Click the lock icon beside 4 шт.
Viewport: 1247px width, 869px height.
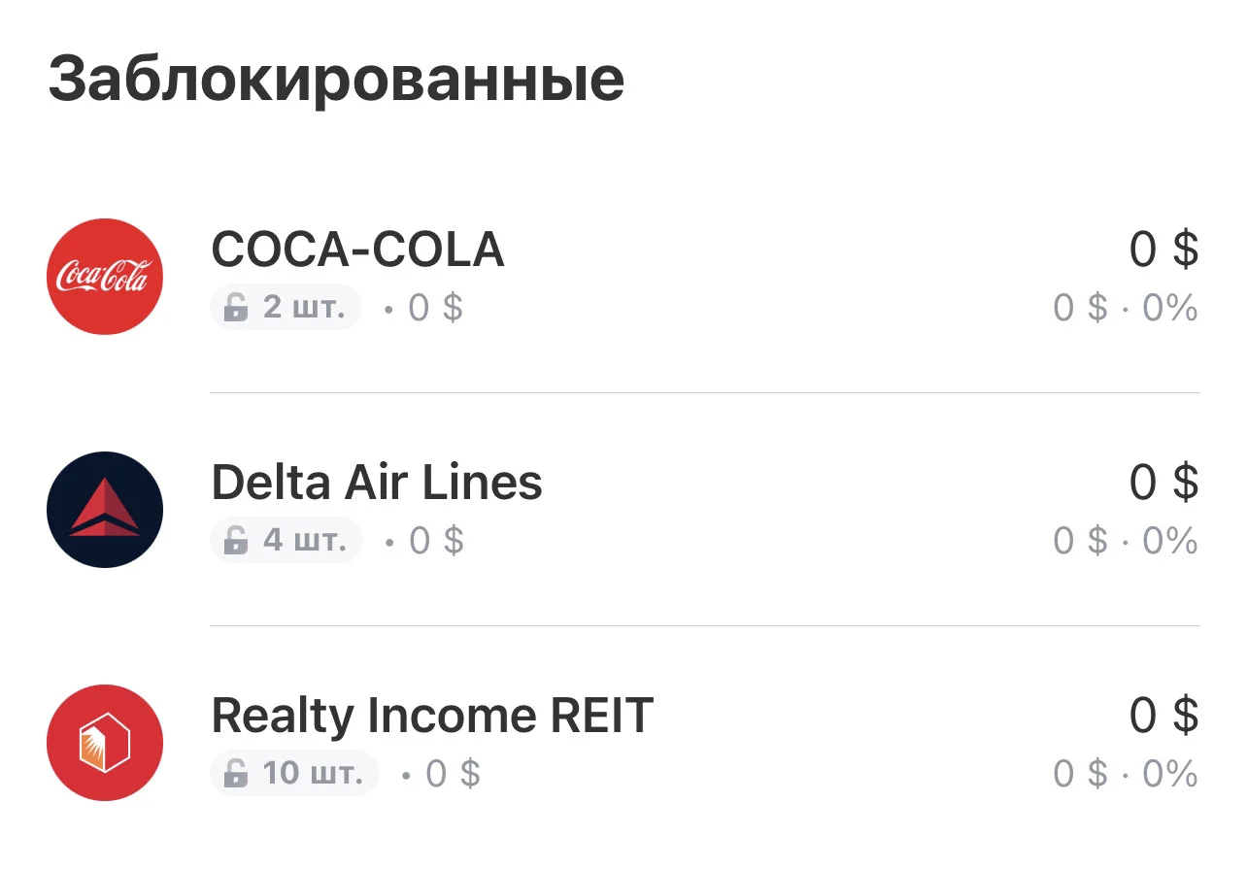(236, 541)
